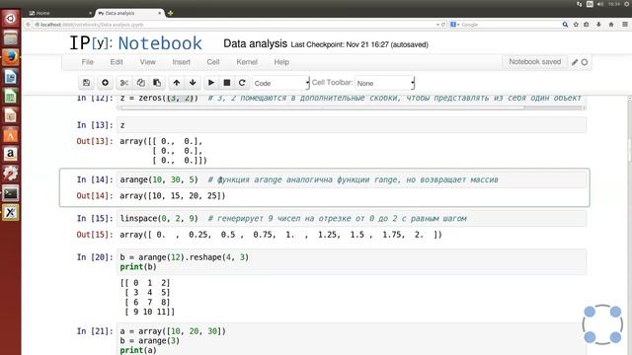
Task: Rename notebook via the Data analysis title
Action: 255,43
